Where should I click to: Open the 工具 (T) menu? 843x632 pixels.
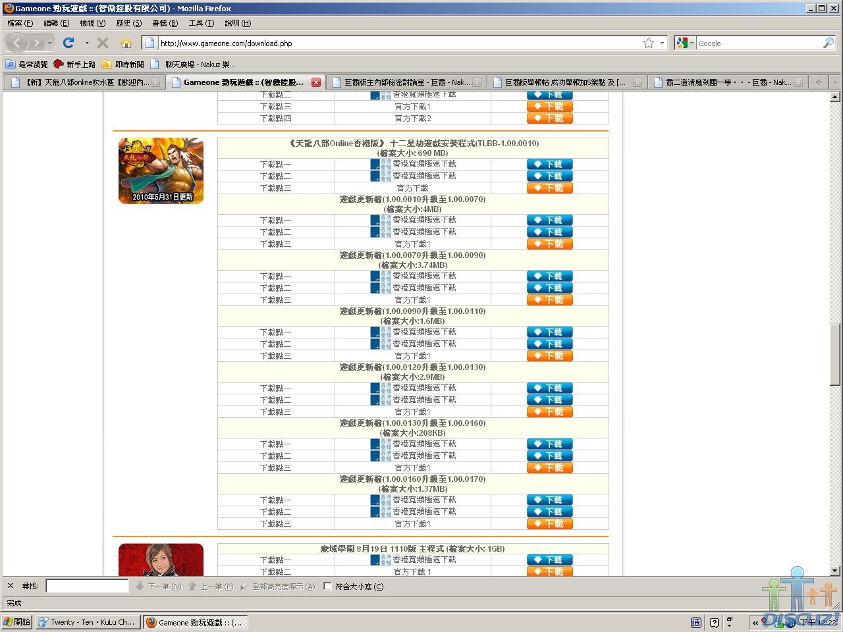201,23
